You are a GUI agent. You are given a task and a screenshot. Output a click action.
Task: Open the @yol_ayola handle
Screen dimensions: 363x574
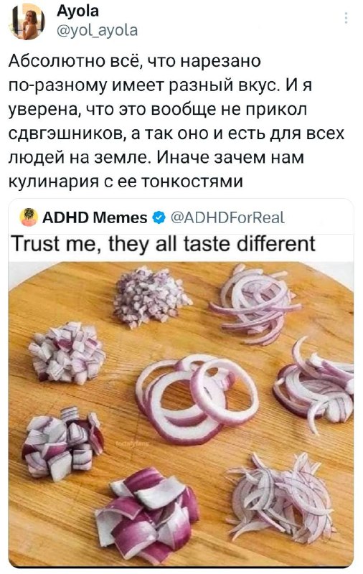click(x=97, y=30)
